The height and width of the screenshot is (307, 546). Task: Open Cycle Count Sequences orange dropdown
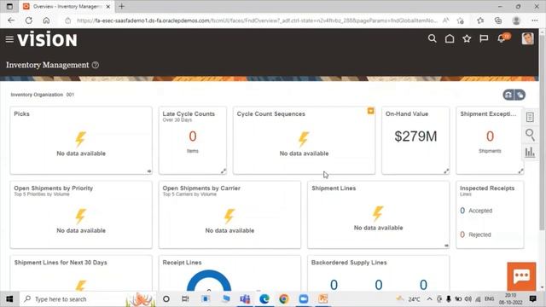tap(371, 111)
